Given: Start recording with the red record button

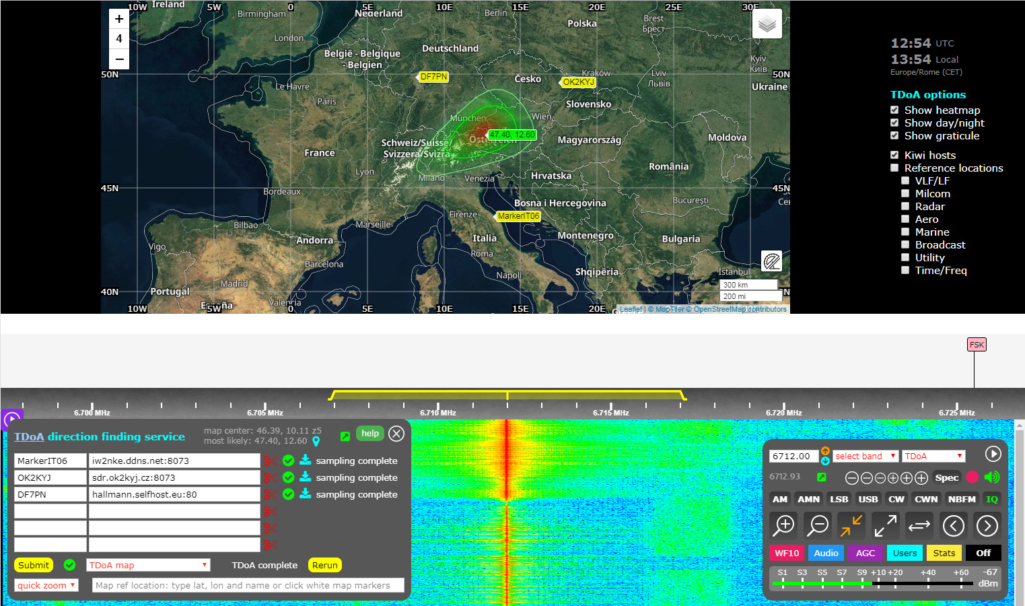Looking at the screenshot, I should [972, 477].
